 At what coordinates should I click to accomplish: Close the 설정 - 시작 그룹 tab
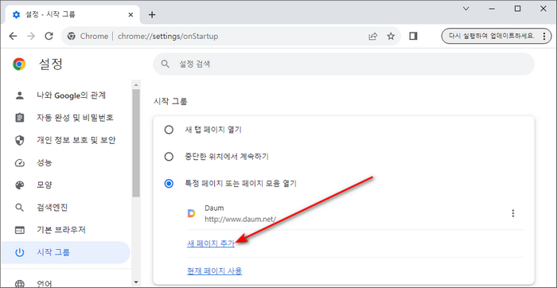pyautogui.click(x=130, y=14)
